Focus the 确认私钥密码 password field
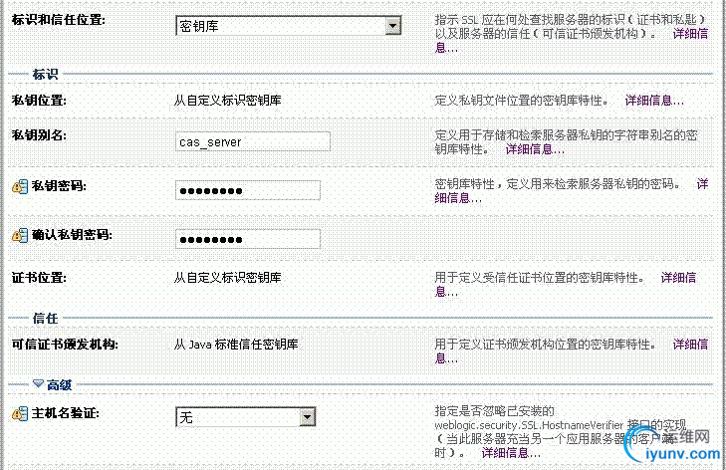The image size is (726, 470). 247,239
